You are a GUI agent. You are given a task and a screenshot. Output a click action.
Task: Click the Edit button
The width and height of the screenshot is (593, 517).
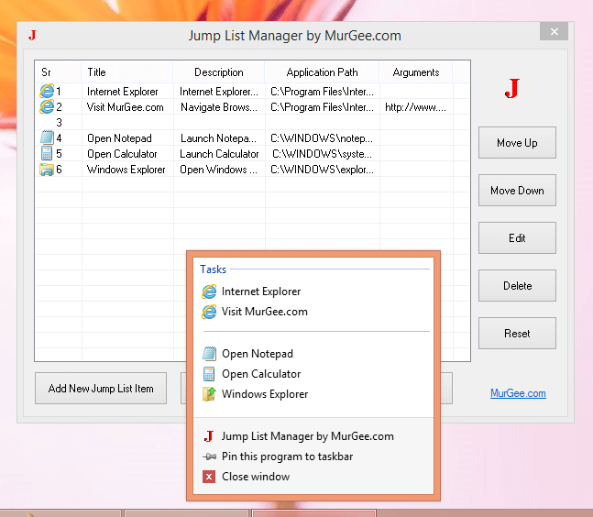coord(517,238)
